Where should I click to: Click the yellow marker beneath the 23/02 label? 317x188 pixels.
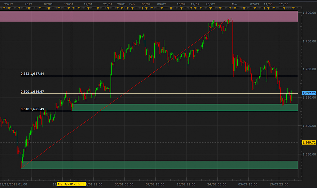[x=210, y=8]
